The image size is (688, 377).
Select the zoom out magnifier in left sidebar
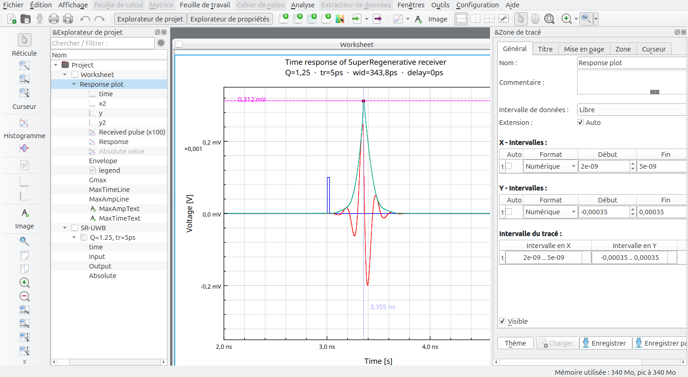click(x=25, y=296)
